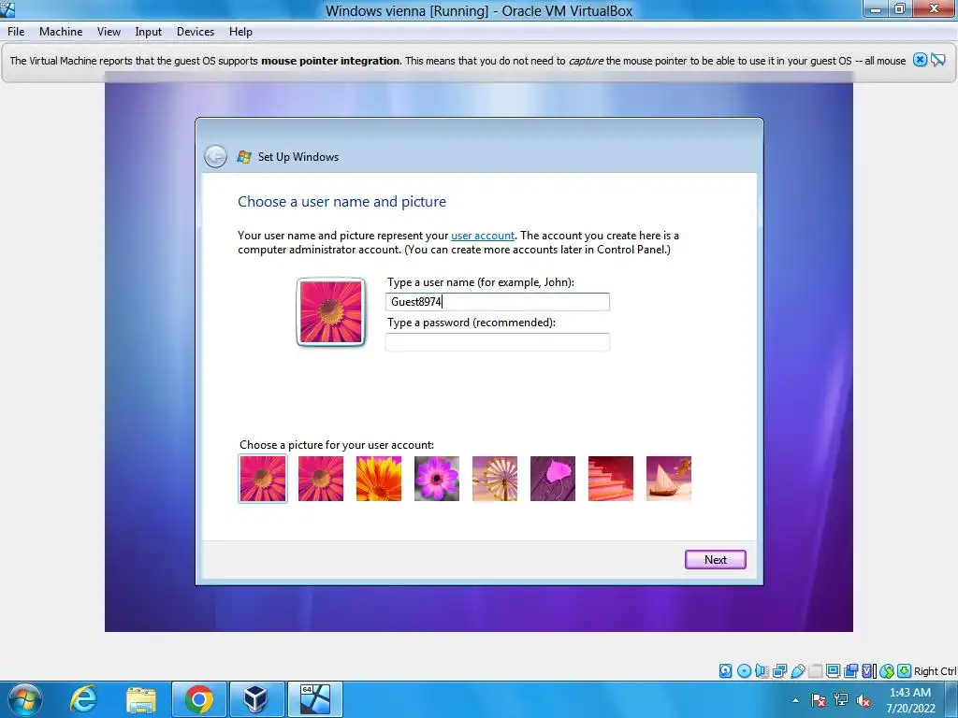Image resolution: width=958 pixels, height=718 pixels.
Task: Launch Internet Explorer from the taskbar
Action: pyautogui.click(x=82, y=699)
